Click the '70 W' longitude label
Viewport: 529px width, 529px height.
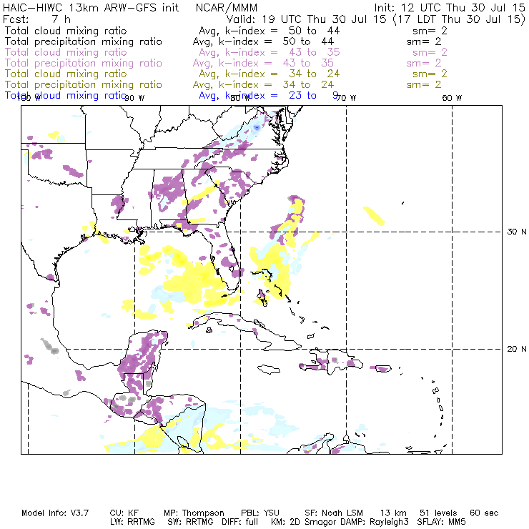(x=346, y=98)
